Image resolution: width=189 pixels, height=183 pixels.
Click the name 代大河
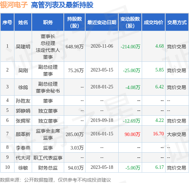23,158
